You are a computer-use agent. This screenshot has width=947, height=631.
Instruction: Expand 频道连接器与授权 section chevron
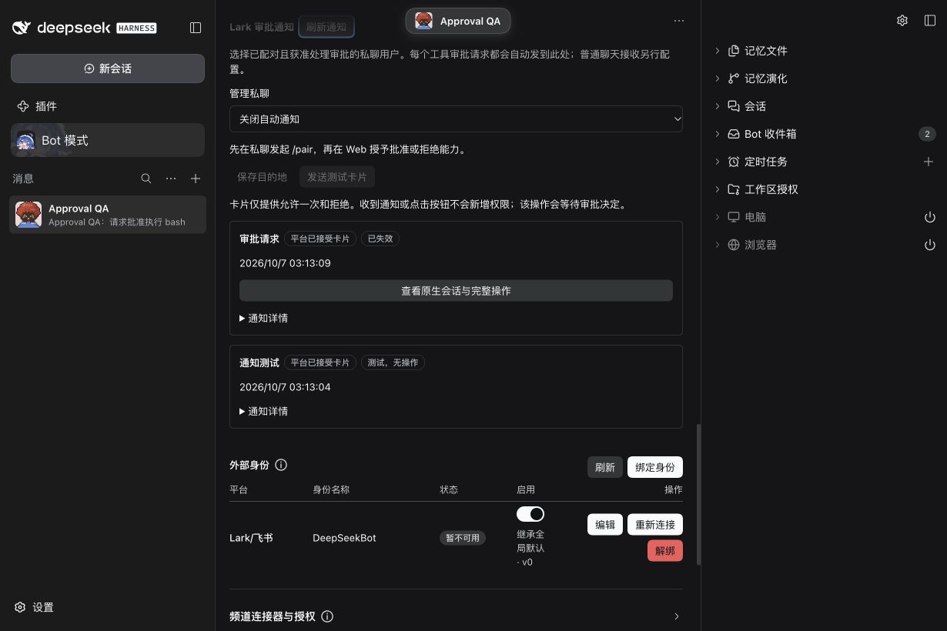click(677, 616)
